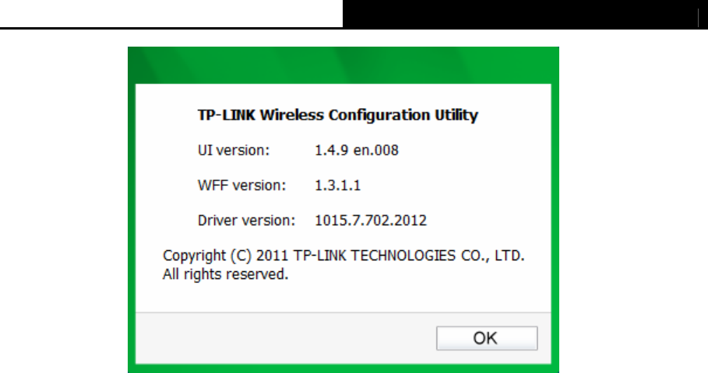Viewport: 708px width, 373px height.
Task: Click the green right border of the dialog
Action: click(x=555, y=225)
